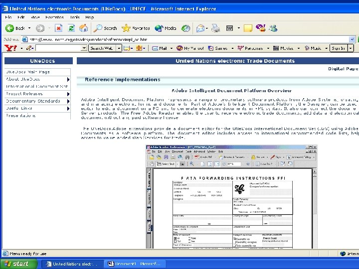Open the View menu
This screenshot has width=359, height=269.
point(35,17)
